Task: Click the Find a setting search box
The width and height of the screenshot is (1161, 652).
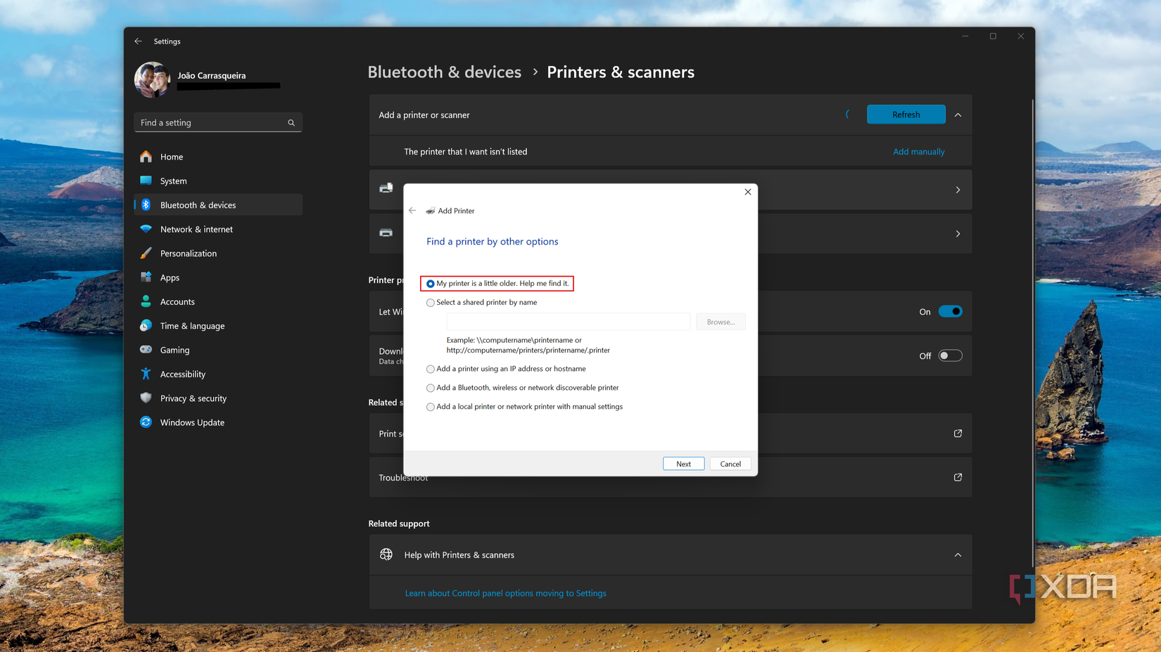Action: (x=211, y=123)
